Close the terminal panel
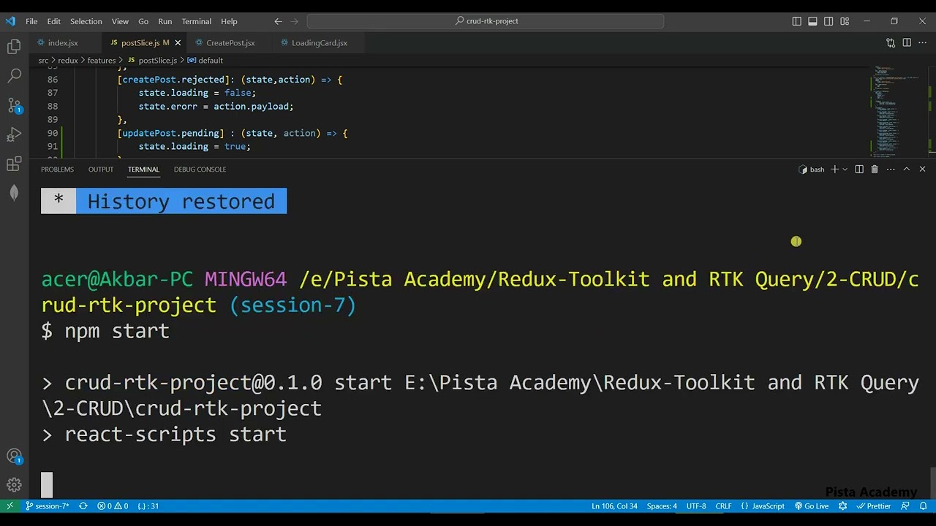Screen dimensions: 936x526 pyautogui.click(x=922, y=169)
